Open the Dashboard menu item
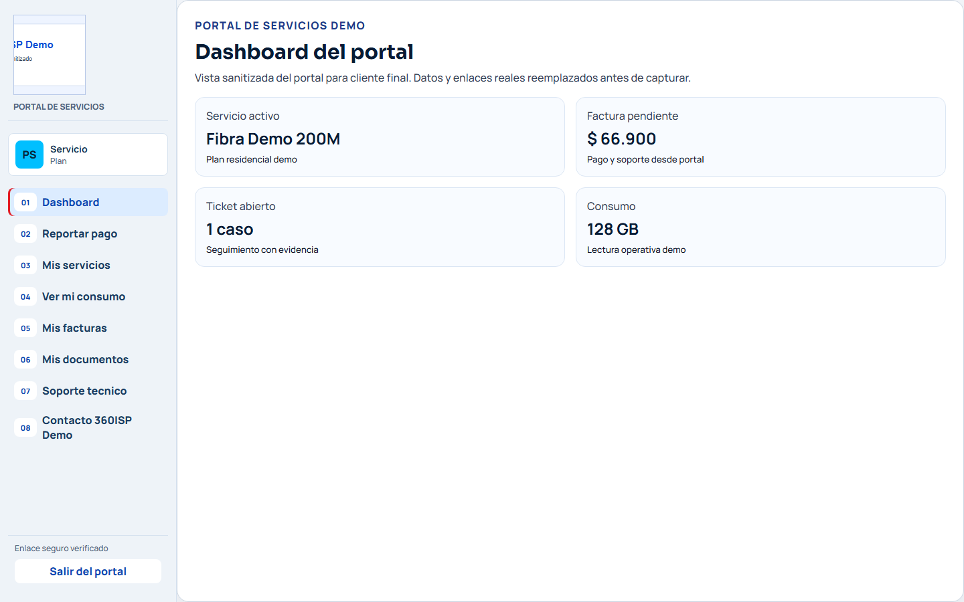The height and width of the screenshot is (602, 964). (88, 202)
